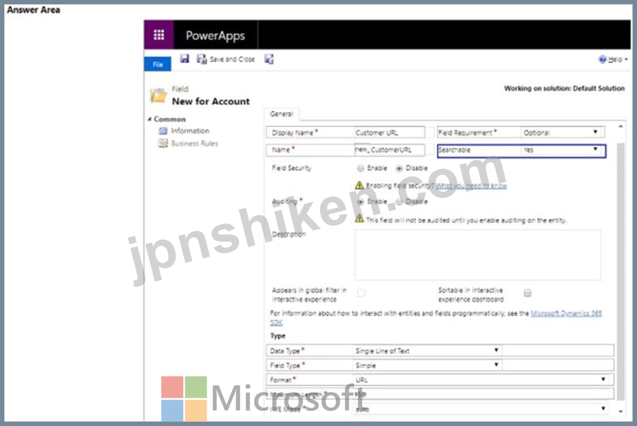Open the Field Type dropdown

pos(427,365)
